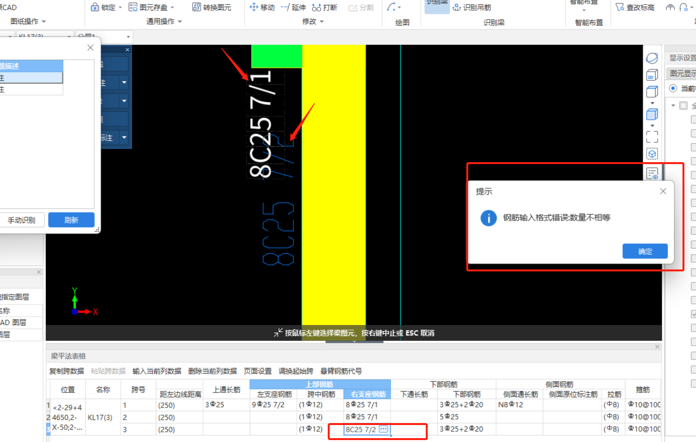Select the 当前 radio button in display settings
The image size is (696, 442).
(x=673, y=88)
